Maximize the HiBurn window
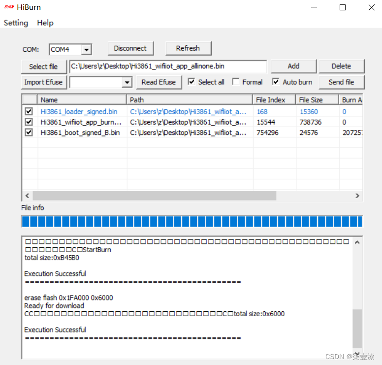Image resolution: width=382 pixels, height=365 pixels. point(343,7)
